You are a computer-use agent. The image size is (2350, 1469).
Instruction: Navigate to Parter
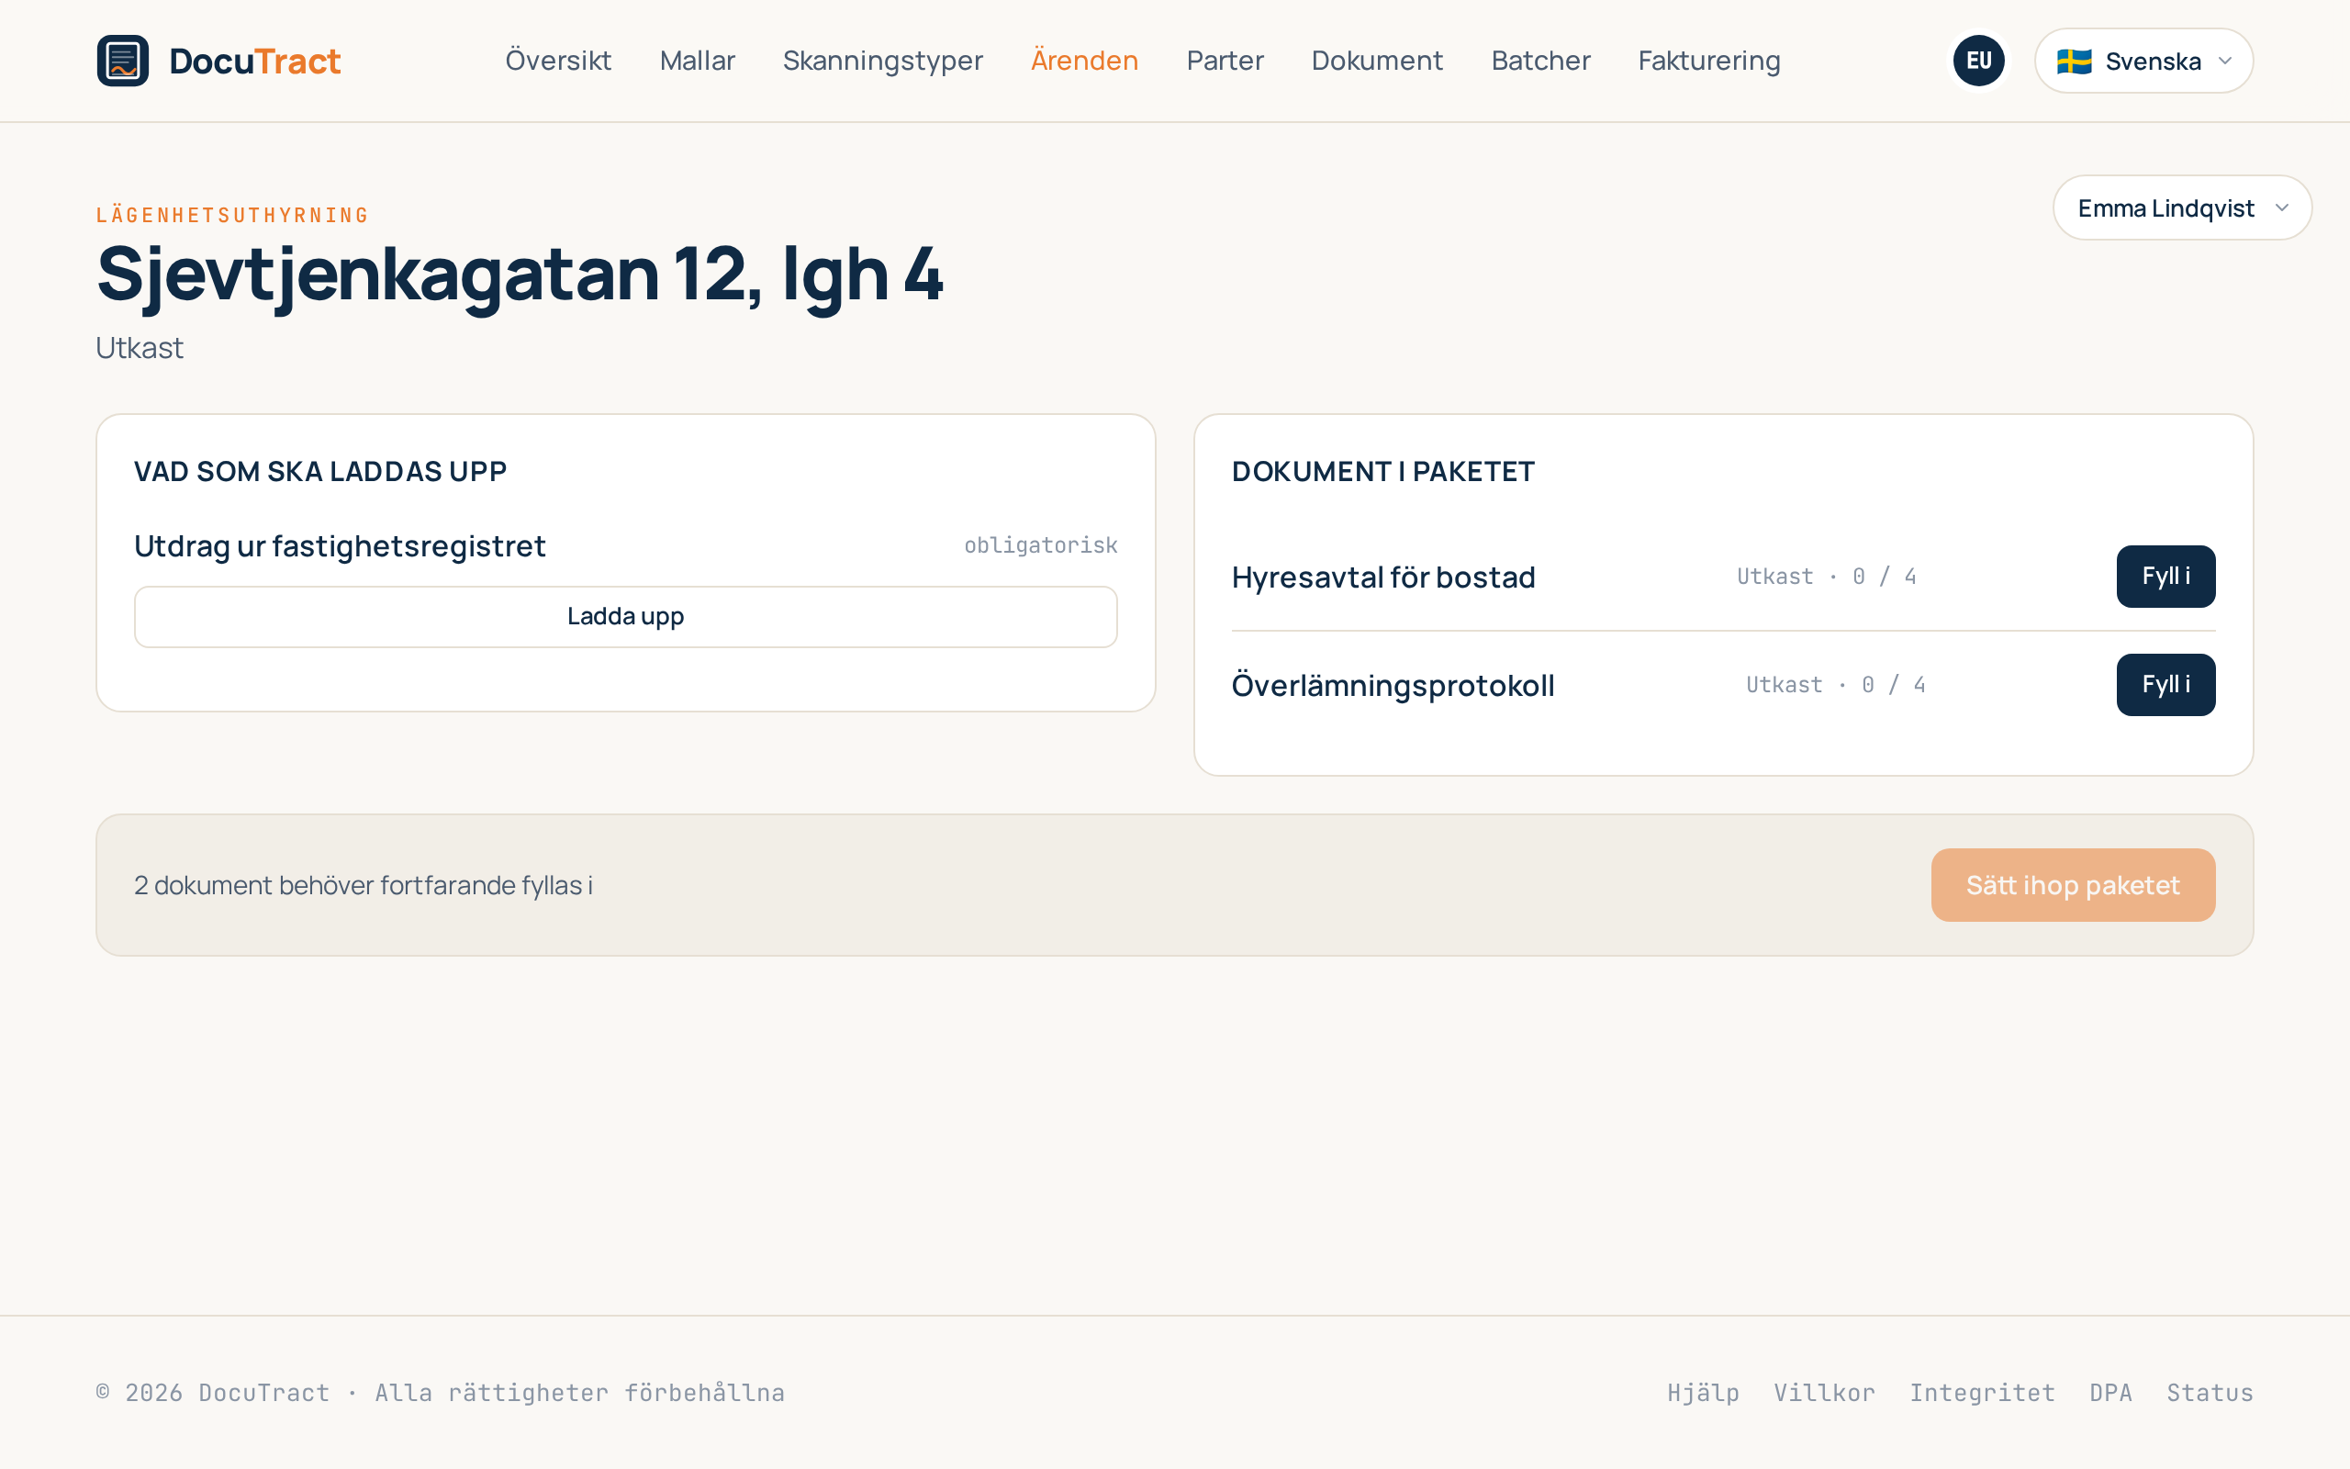[x=1225, y=61]
